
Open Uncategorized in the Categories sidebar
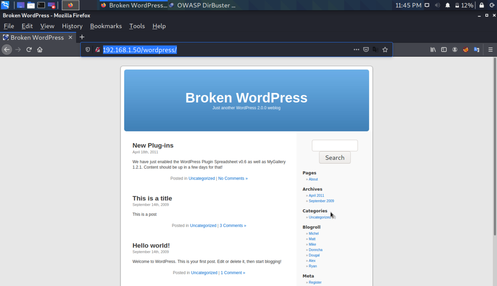[319, 217]
